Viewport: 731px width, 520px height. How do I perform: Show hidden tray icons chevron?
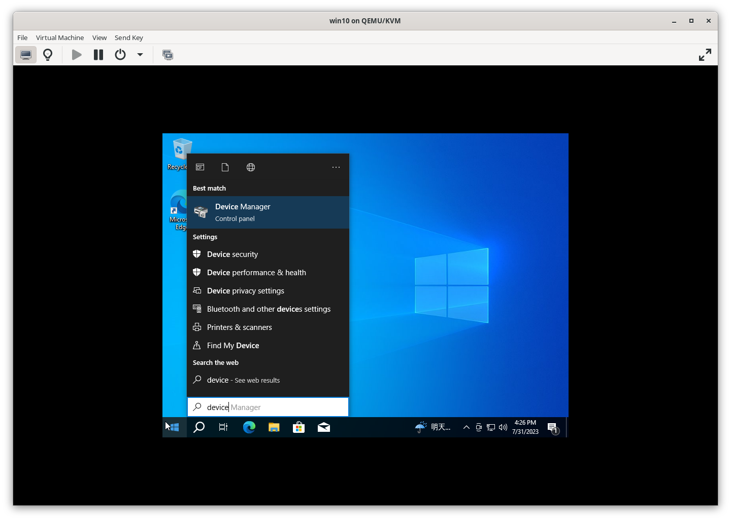[x=466, y=427]
